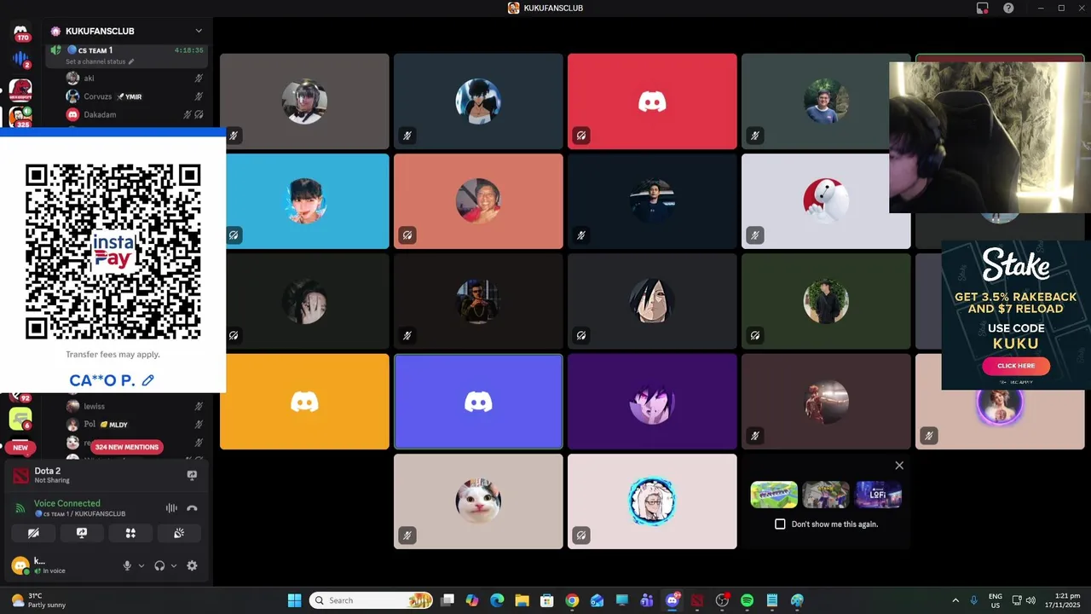Select user Dakadam in voice list
The height and width of the screenshot is (614, 1091).
pos(135,114)
